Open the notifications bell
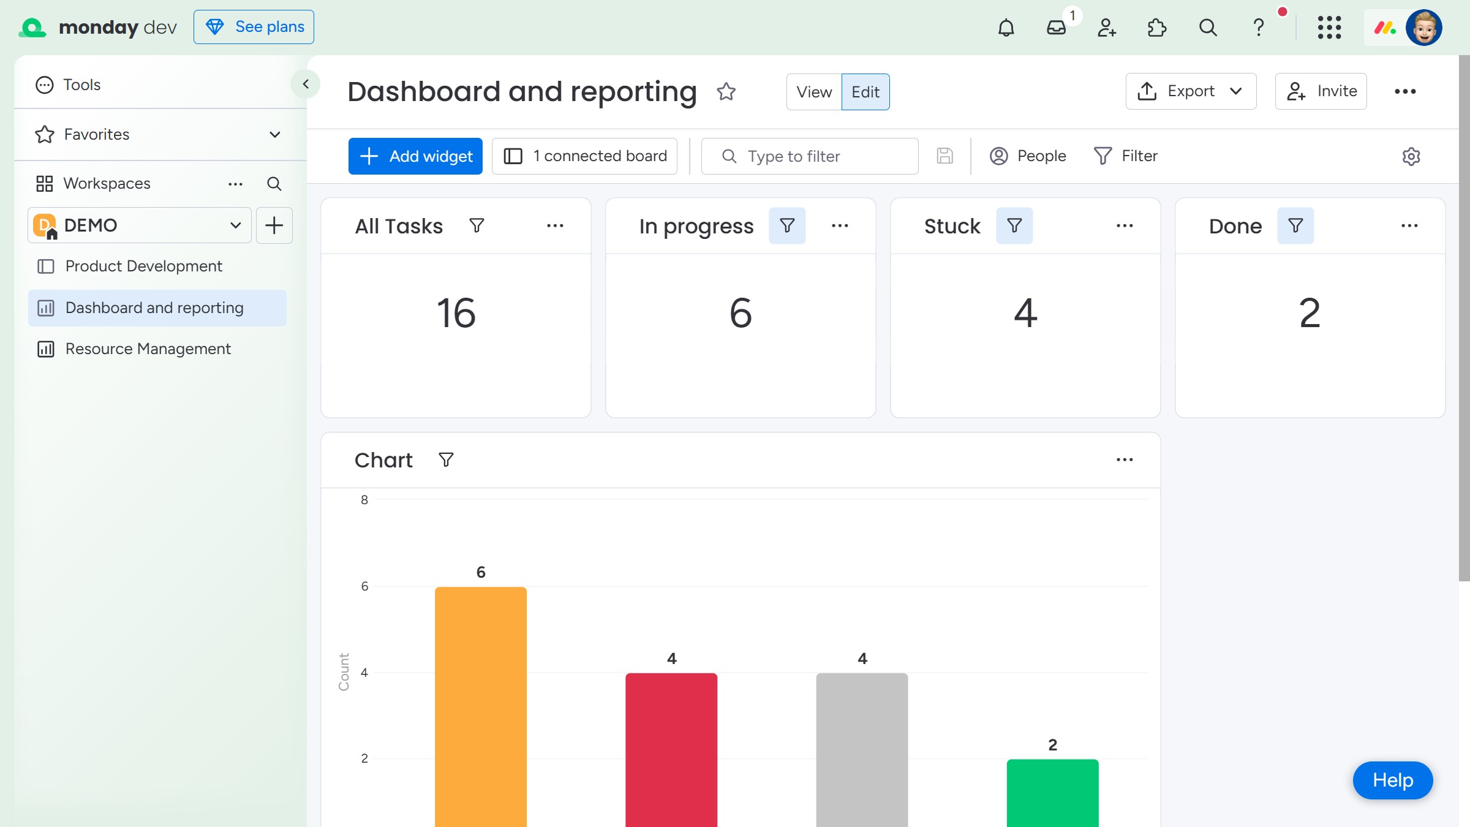The height and width of the screenshot is (827, 1470). pyautogui.click(x=1006, y=28)
